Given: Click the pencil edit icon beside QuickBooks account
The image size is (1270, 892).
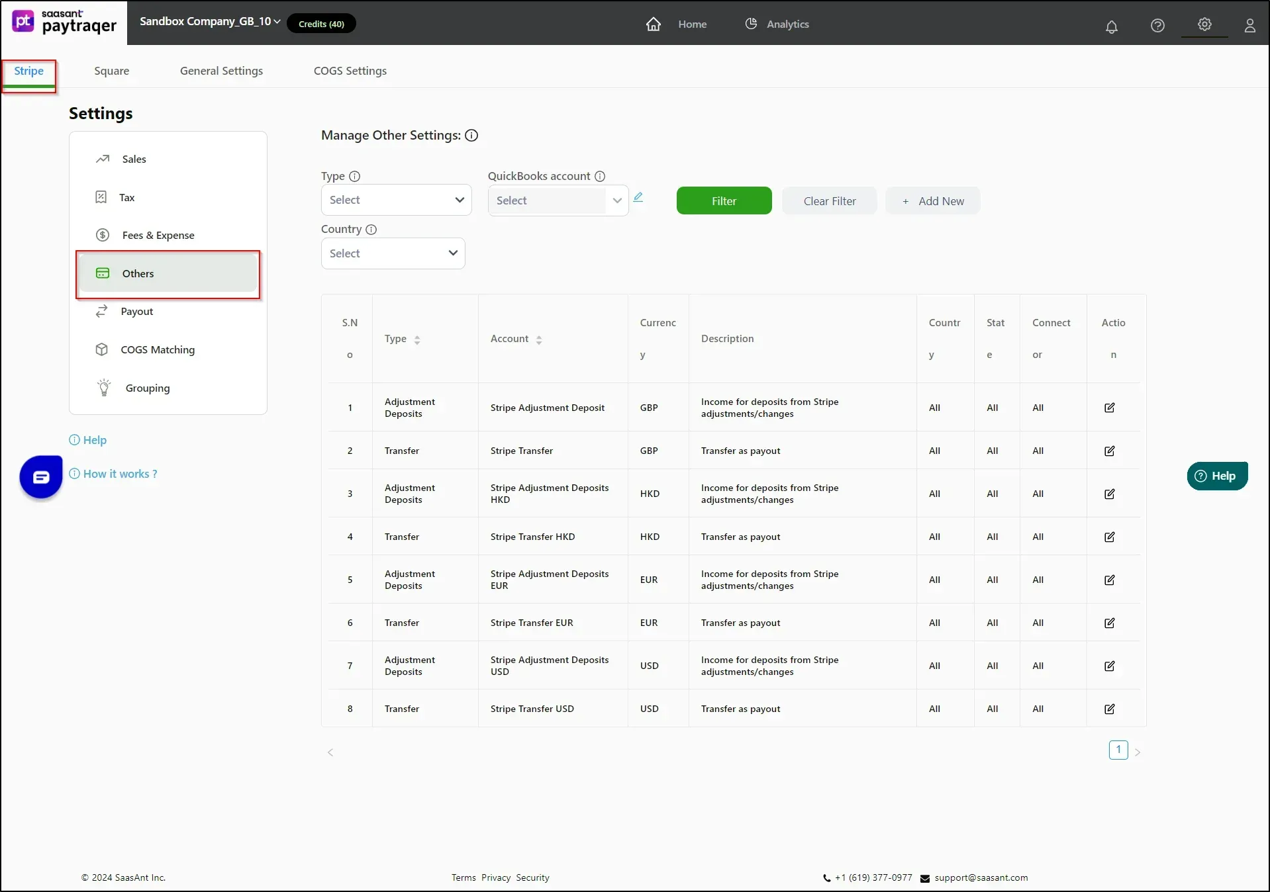Looking at the screenshot, I should 638,197.
